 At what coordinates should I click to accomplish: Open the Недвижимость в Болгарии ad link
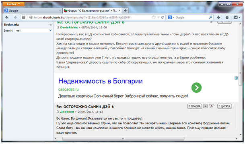coord(101,81)
